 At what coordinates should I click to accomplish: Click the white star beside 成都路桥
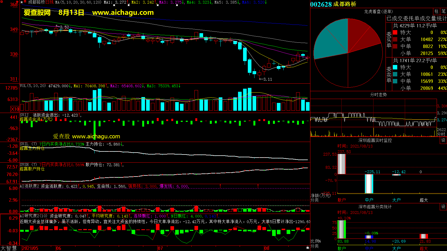tap(22, 2)
